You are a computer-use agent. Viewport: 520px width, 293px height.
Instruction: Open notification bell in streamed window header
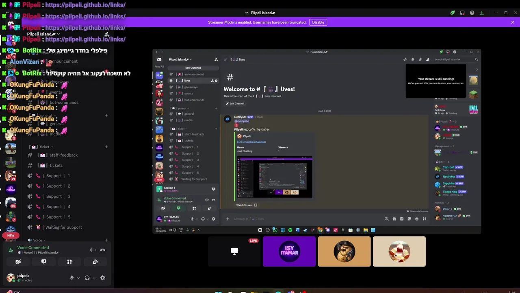[413, 59]
